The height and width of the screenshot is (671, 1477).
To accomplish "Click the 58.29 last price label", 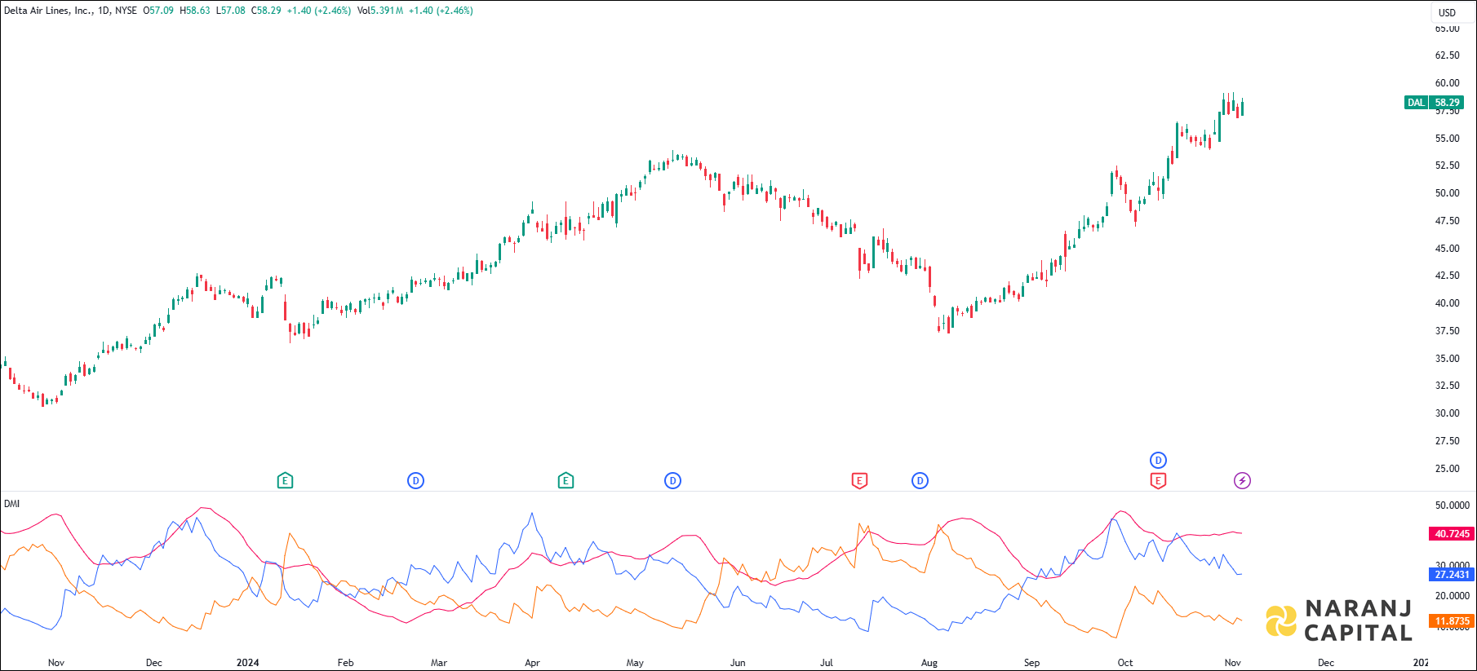I will tap(1447, 103).
